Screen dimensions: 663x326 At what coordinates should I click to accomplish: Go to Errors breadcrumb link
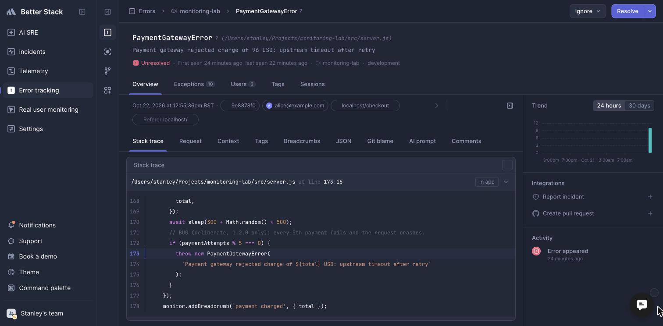(143, 11)
